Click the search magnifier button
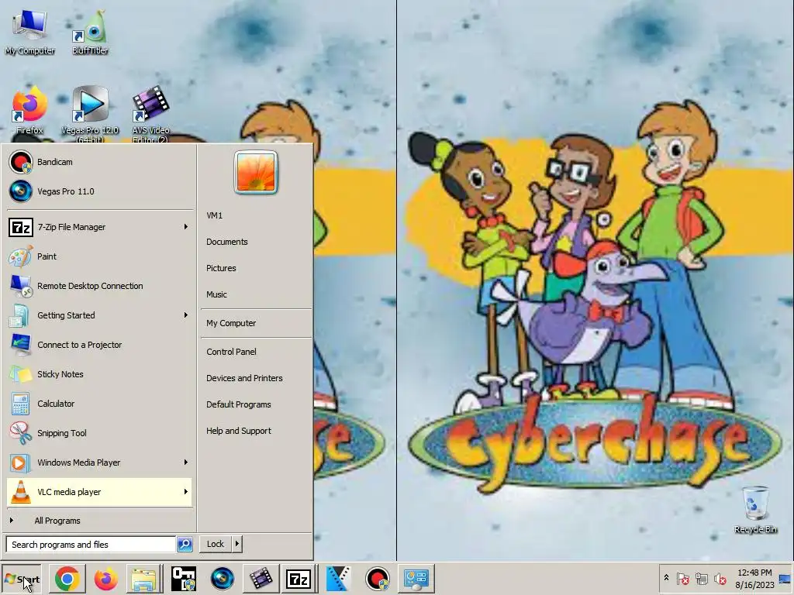The height and width of the screenshot is (595, 794). (x=185, y=545)
